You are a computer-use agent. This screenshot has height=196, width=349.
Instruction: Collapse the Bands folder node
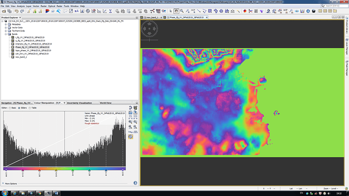coord(6,34)
